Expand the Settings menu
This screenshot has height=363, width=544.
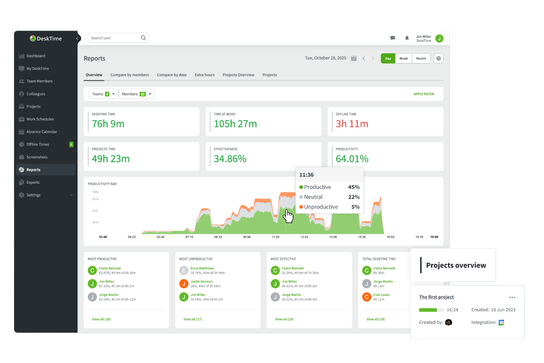click(x=33, y=195)
